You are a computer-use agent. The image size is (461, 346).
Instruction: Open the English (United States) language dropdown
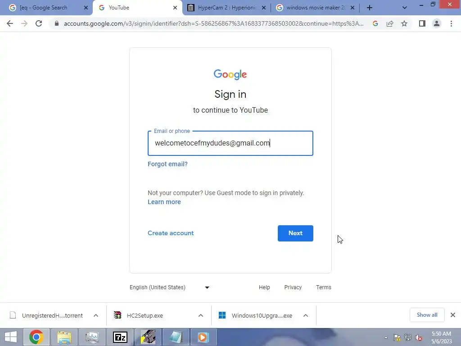(169, 287)
